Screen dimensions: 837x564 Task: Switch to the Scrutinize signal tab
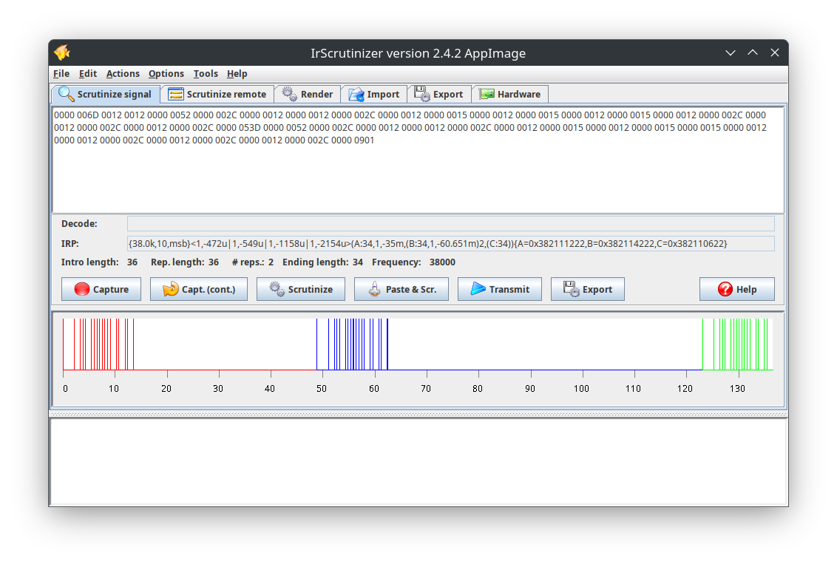coord(106,94)
